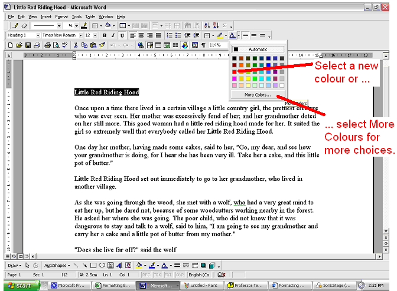Toggle Center text alignment
The width and height of the screenshot is (397, 291).
[x=141, y=36]
